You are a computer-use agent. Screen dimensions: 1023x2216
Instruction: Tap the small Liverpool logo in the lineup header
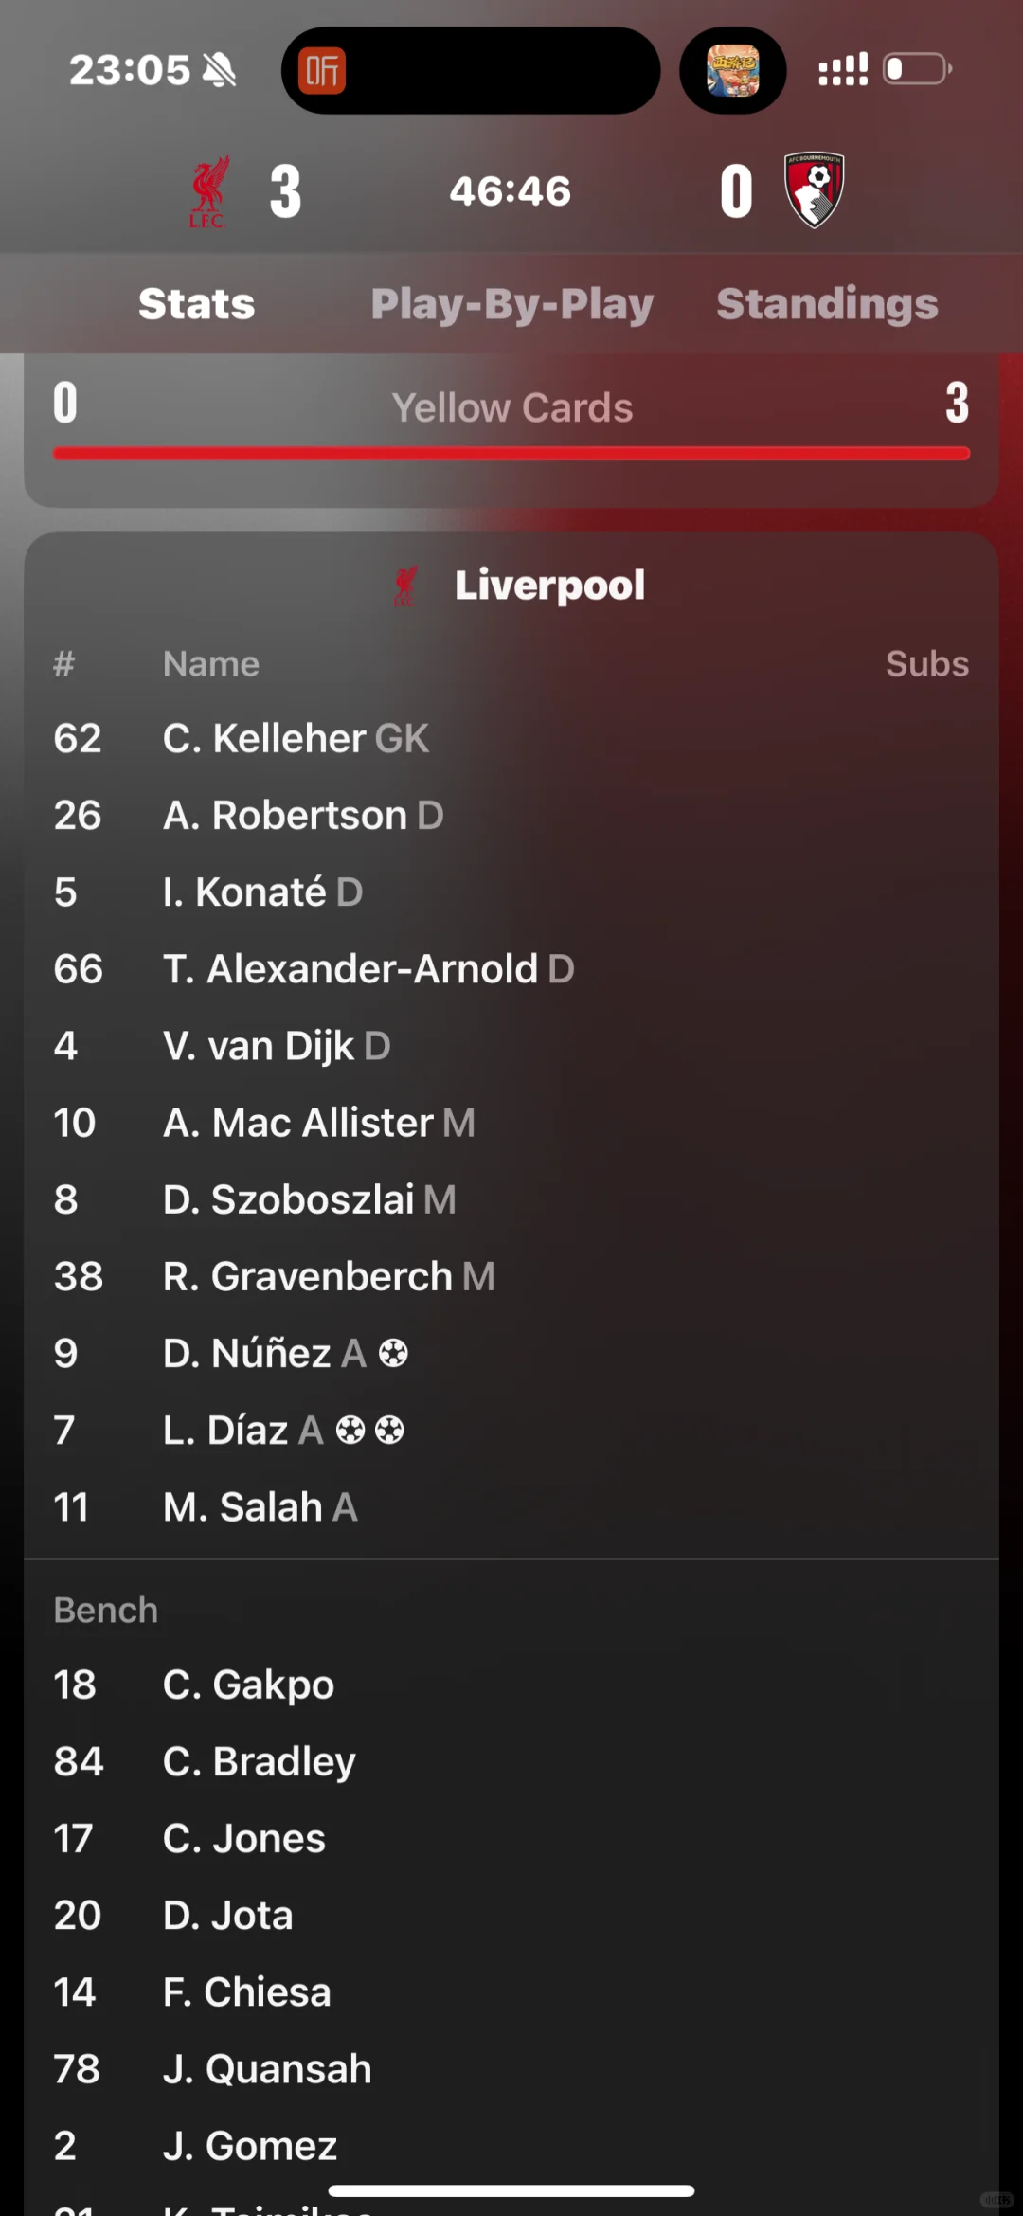click(405, 586)
